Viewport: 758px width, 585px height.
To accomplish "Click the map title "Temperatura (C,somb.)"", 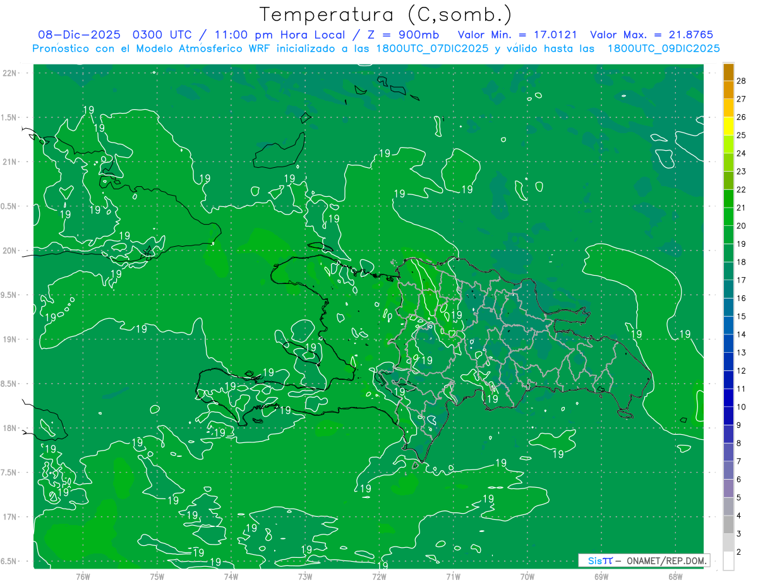I will (385, 15).
